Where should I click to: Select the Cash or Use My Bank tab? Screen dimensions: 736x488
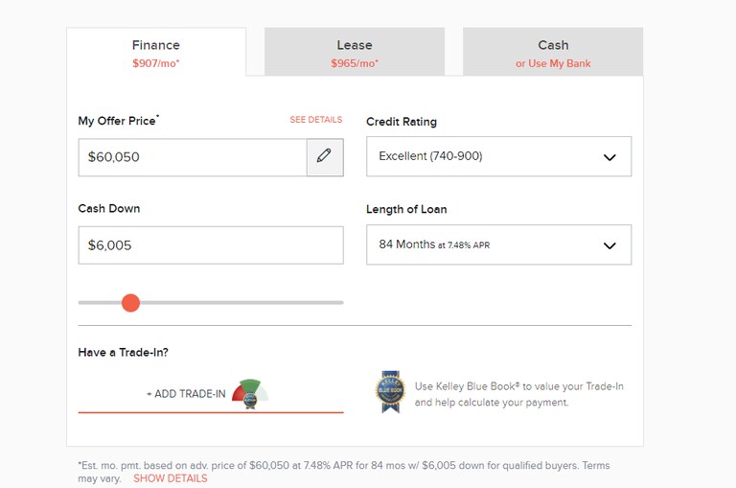553,53
